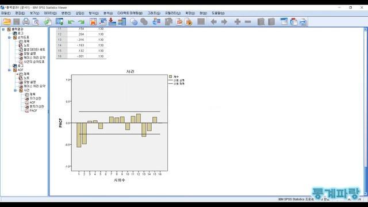Click the PACF y-axis label
This screenshot has height=207, width=368.
(x=60, y=122)
